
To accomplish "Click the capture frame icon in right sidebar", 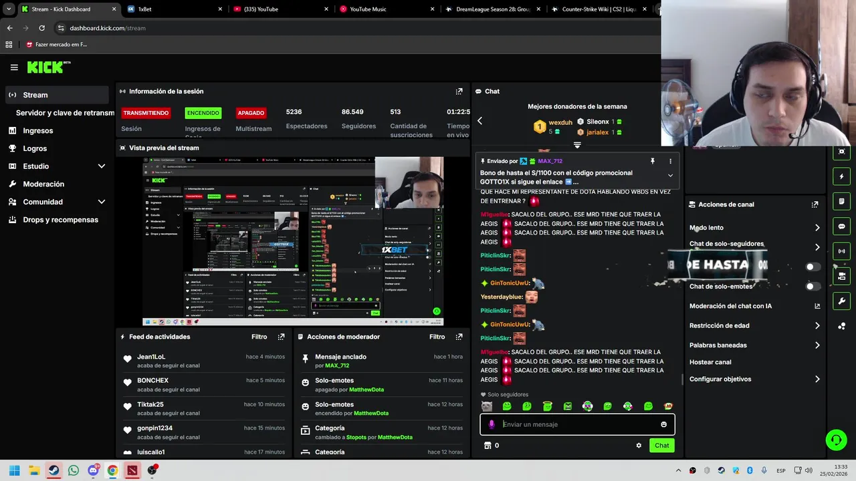I will click(841, 152).
